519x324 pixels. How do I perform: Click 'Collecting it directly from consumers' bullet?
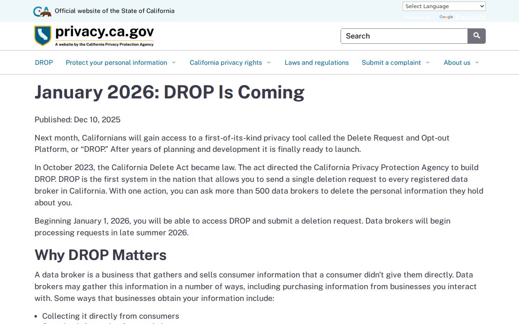[111, 316]
